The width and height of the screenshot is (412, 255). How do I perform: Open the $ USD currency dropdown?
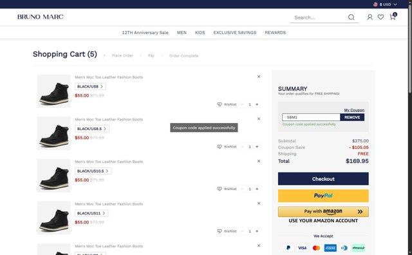(x=385, y=5)
